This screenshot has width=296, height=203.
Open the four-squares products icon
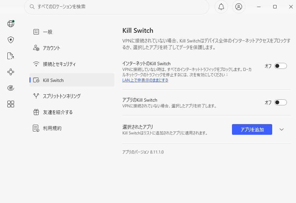tap(11, 104)
